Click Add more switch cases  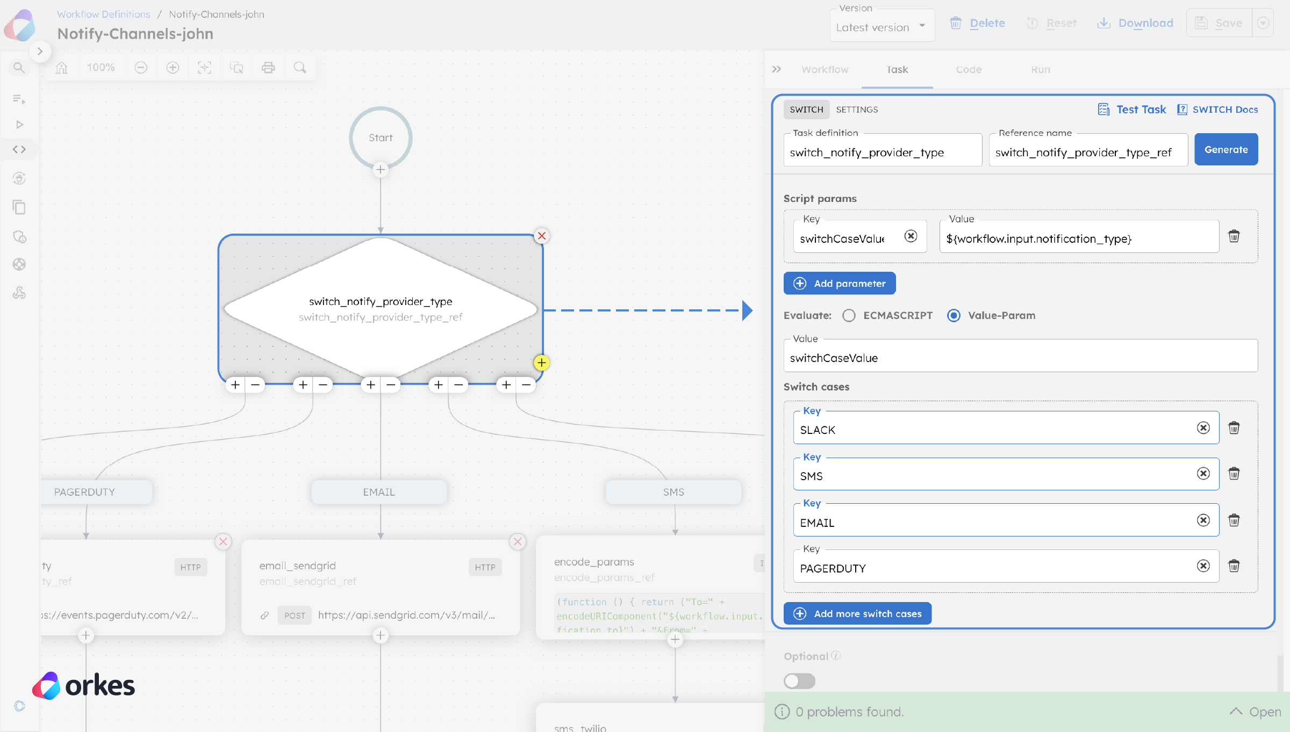pyautogui.click(x=857, y=613)
